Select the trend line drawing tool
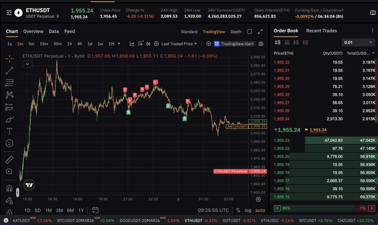 pyautogui.click(x=9, y=71)
